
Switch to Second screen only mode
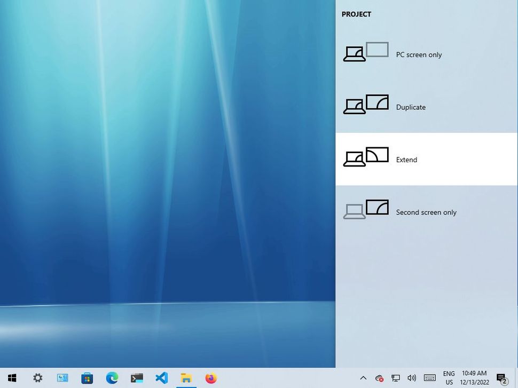pos(427,211)
